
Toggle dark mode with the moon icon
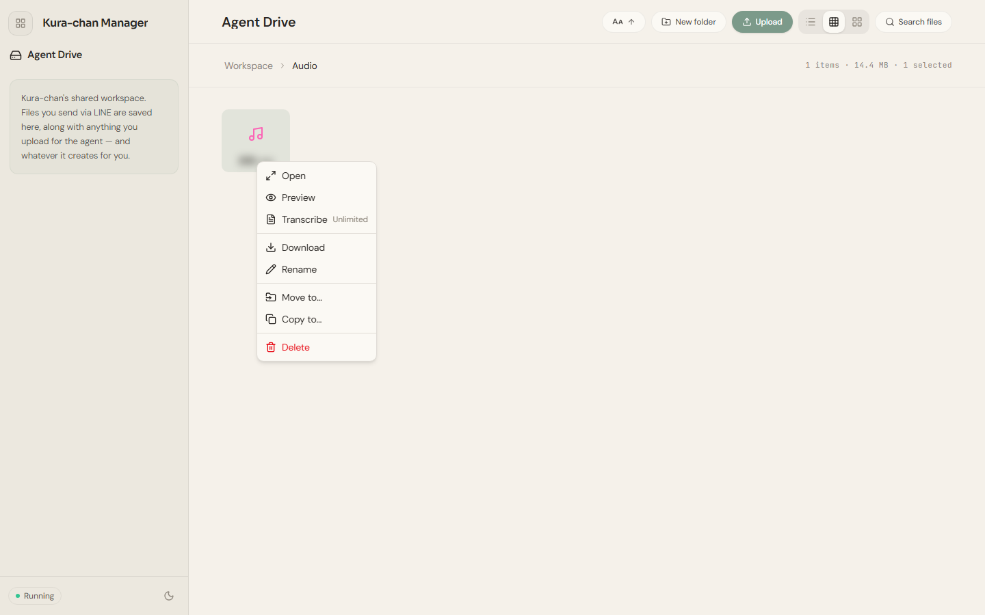tap(169, 596)
